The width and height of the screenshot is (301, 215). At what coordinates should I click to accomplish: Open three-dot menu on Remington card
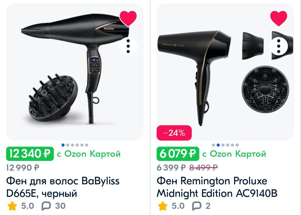pos(278,46)
